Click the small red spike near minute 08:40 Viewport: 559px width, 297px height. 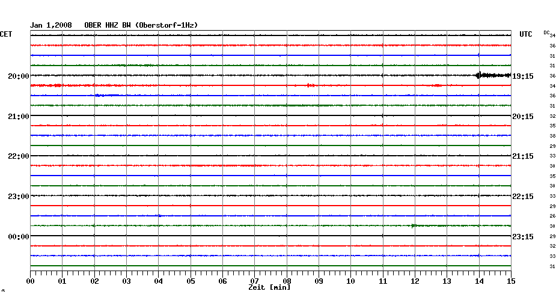[x=311, y=85]
